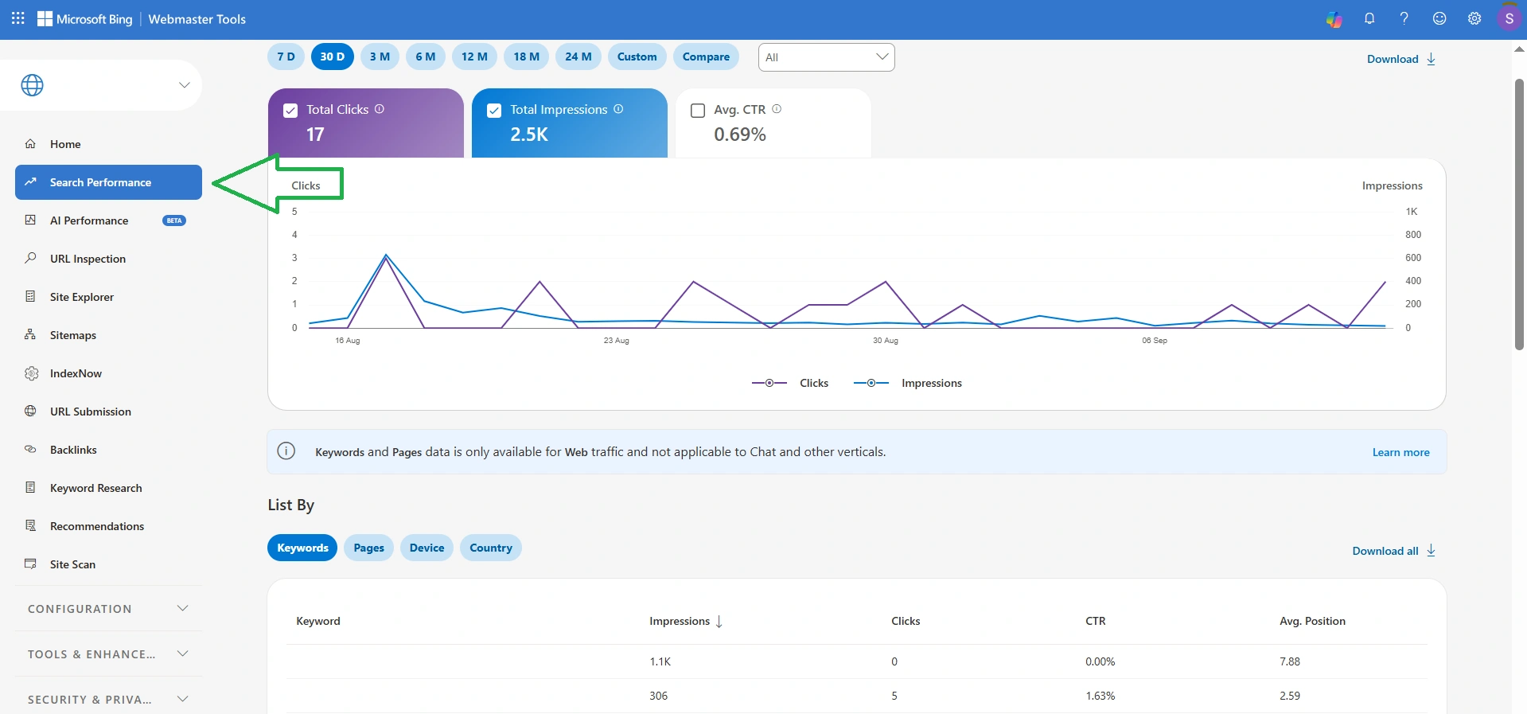Open the app launcher grid icon

click(x=18, y=18)
